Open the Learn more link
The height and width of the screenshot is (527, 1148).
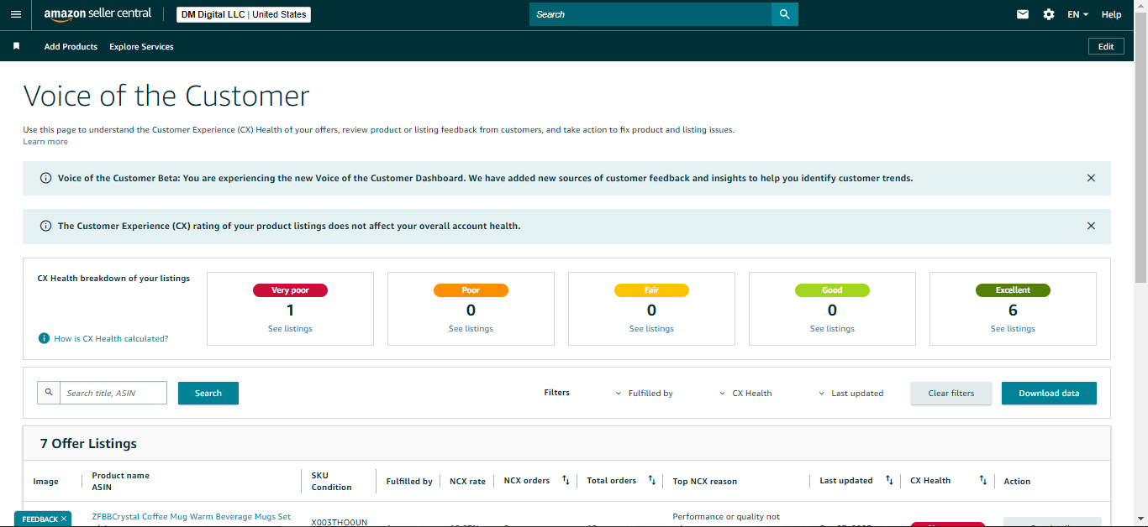pyautogui.click(x=45, y=141)
